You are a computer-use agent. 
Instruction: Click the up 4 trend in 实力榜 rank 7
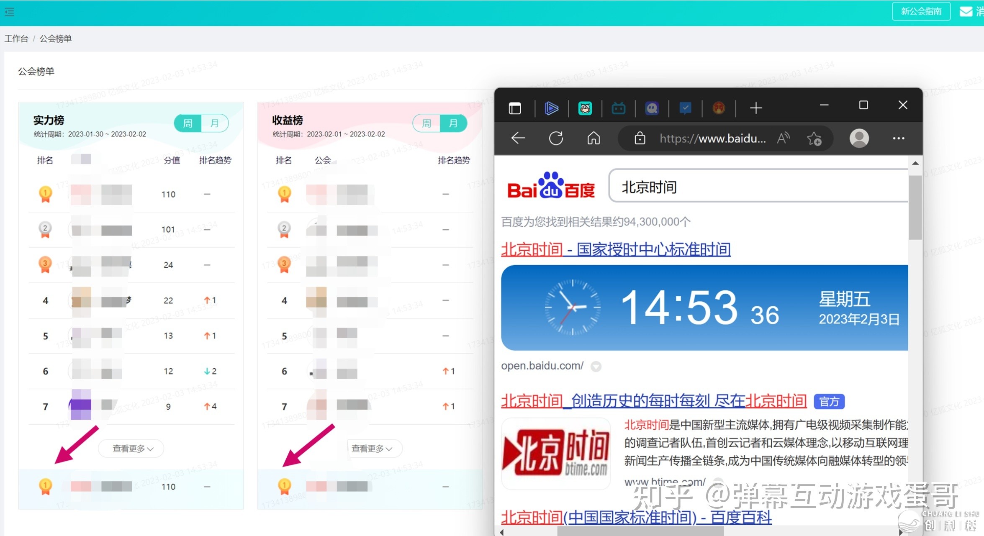tap(210, 406)
